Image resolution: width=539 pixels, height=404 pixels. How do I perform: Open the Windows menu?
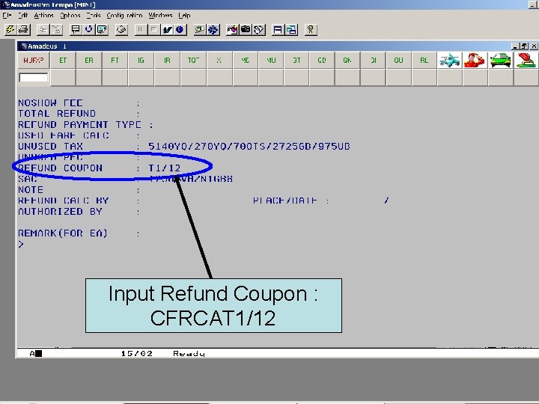(160, 16)
